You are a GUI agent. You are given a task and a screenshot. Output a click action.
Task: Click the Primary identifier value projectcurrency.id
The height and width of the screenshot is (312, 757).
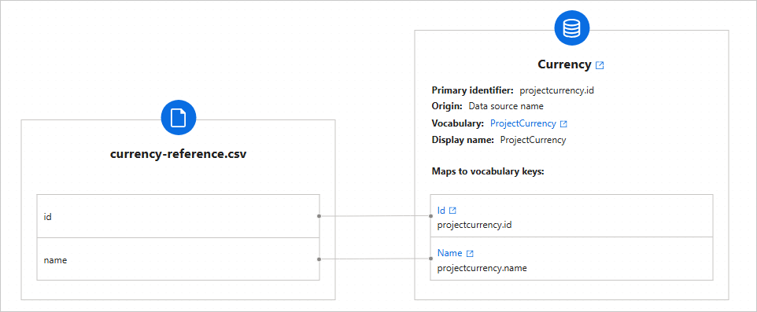tap(556, 90)
